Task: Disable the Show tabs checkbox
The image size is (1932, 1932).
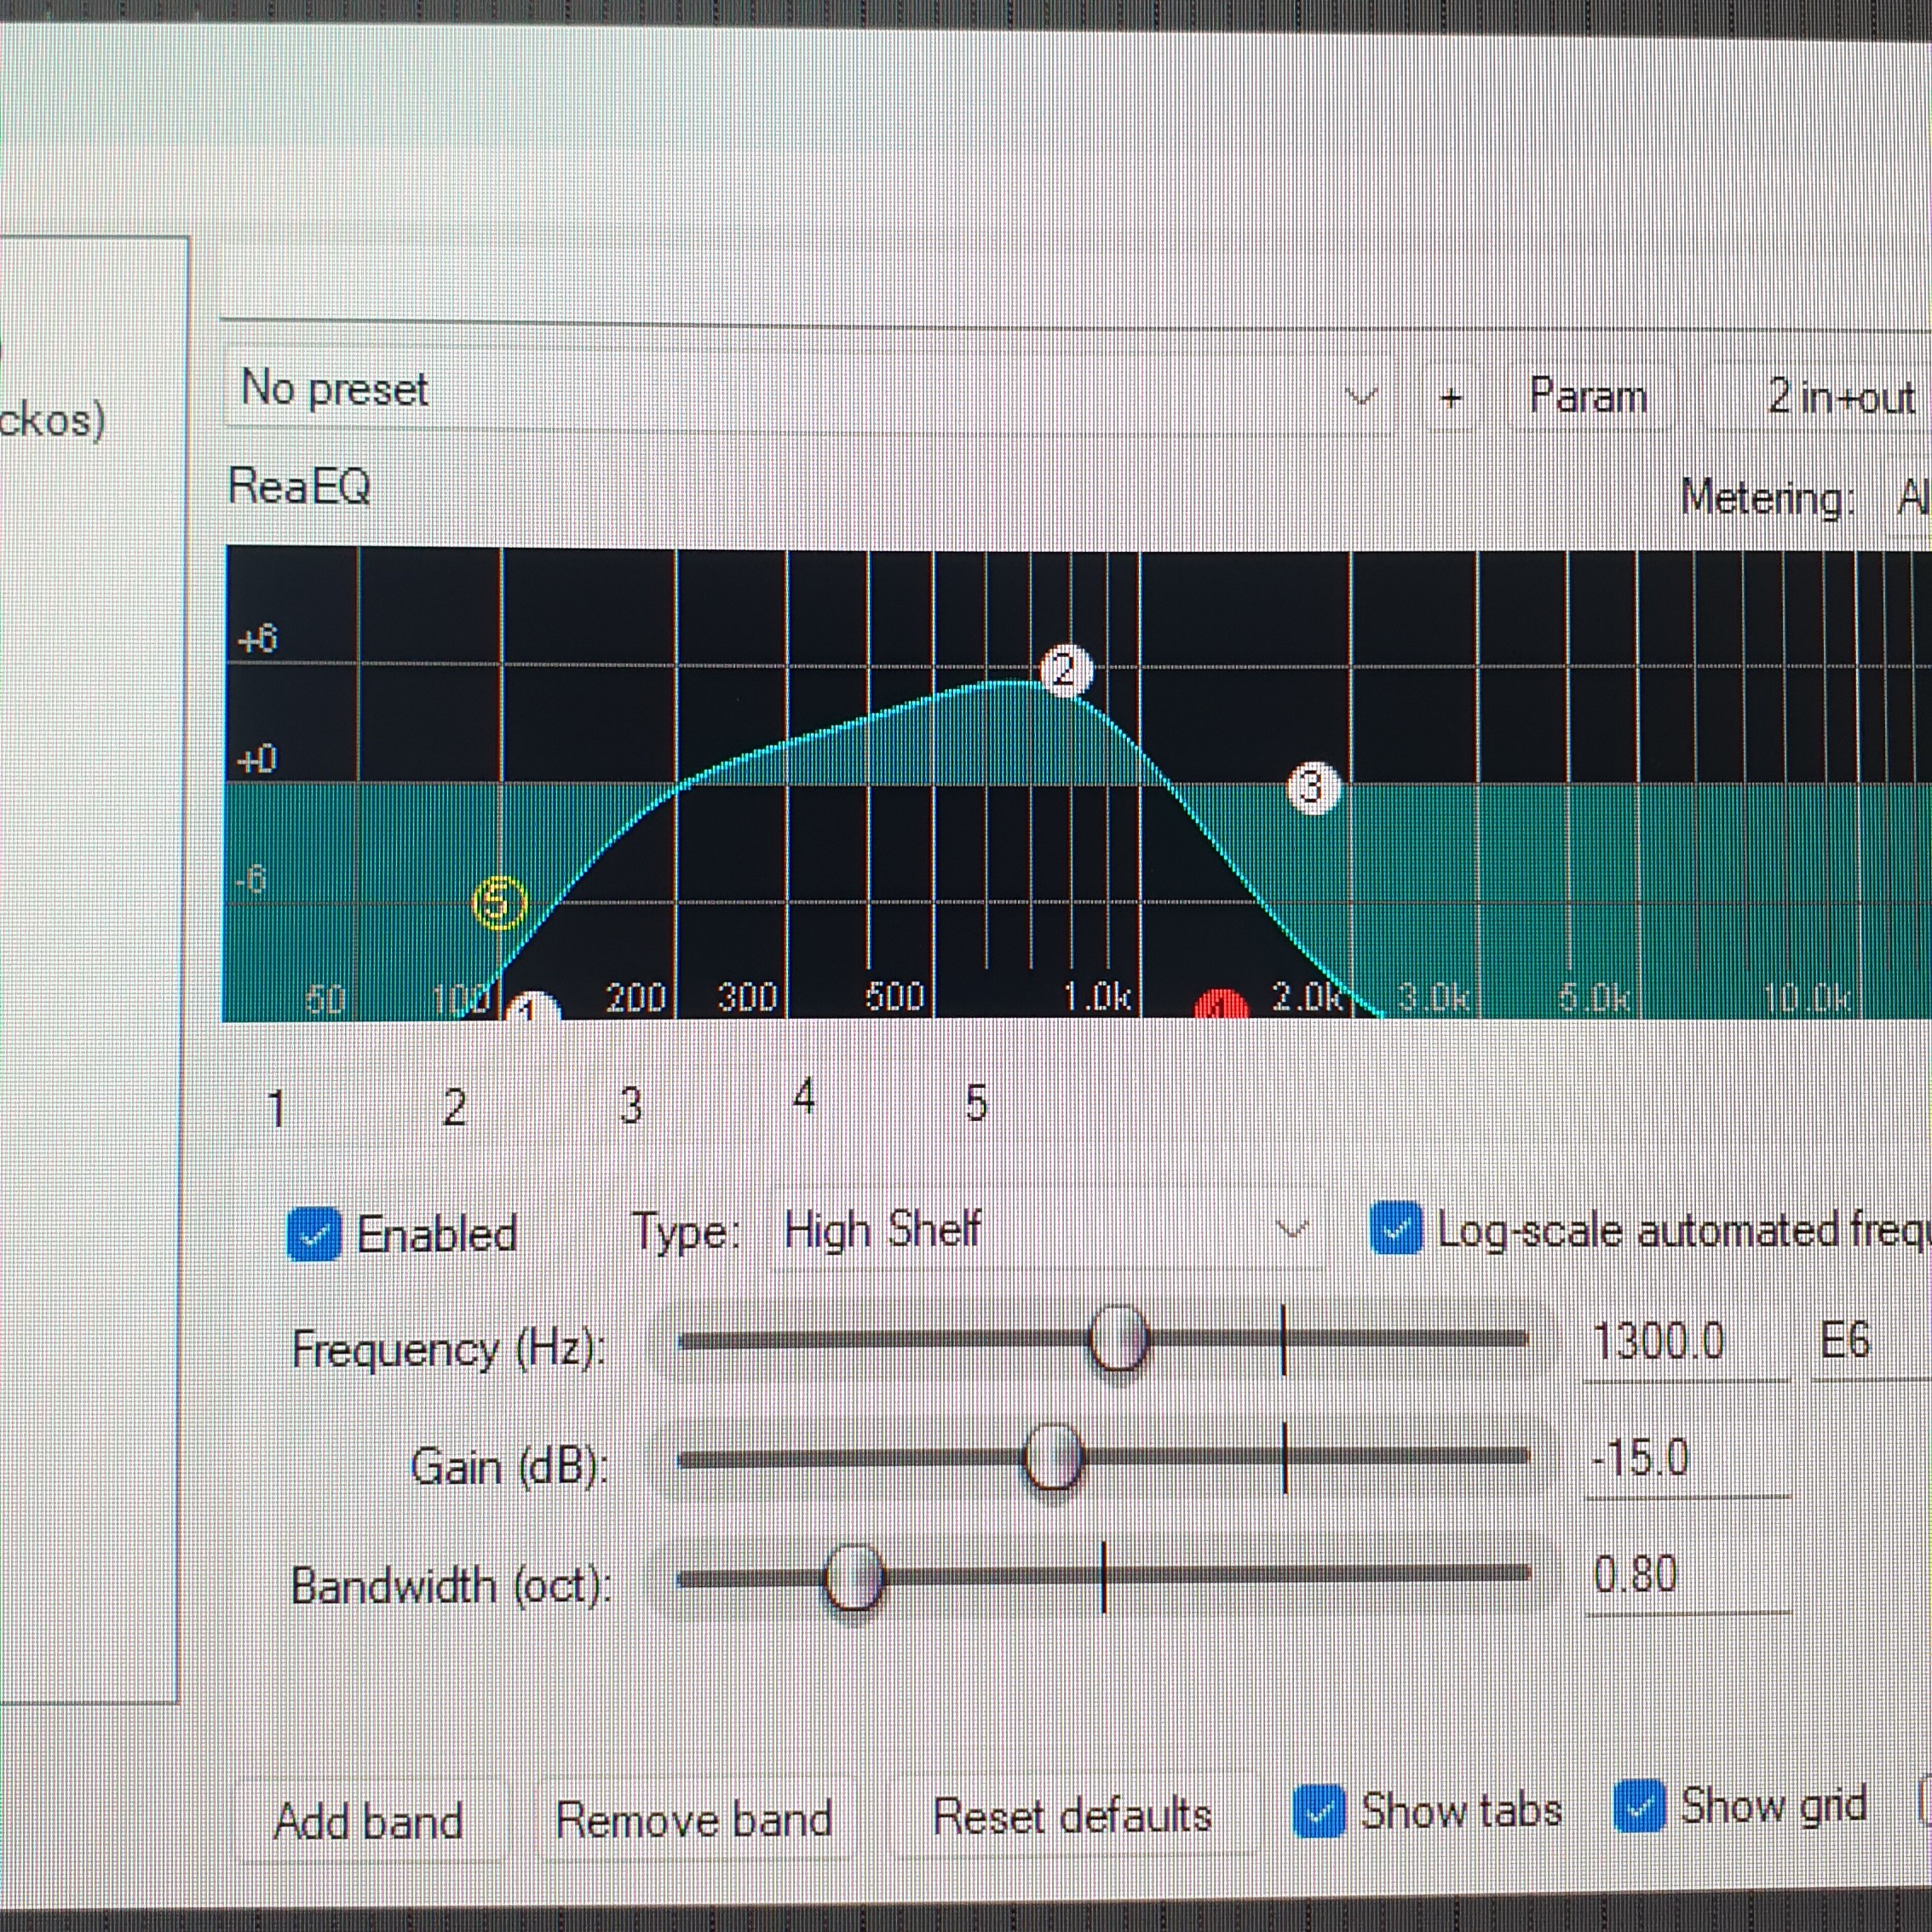Action: click(x=1319, y=1812)
